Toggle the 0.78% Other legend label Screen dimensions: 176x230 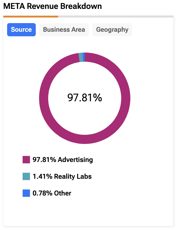tap(52, 193)
